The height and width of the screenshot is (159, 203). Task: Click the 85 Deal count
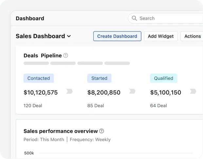(x=96, y=106)
